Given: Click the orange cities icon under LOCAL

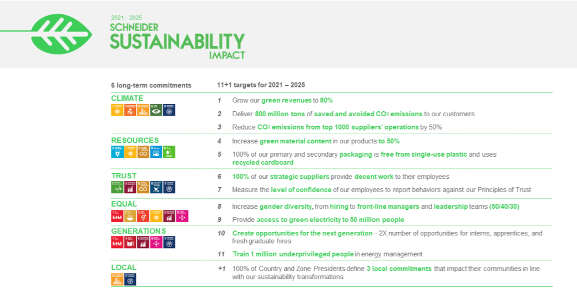Looking at the screenshot, I should coord(117,279).
